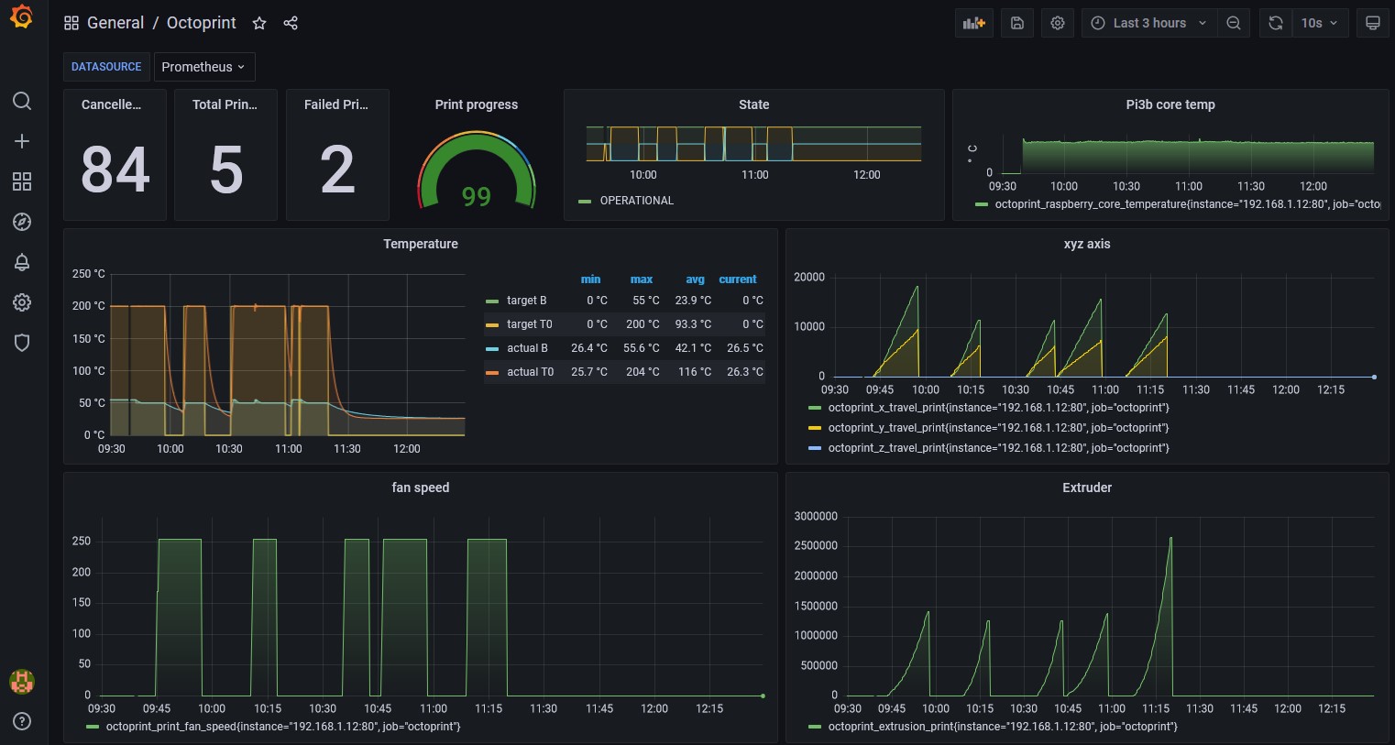Image resolution: width=1395 pixels, height=745 pixels.
Task: Click the Octoprint dashboard title
Action: (202, 23)
